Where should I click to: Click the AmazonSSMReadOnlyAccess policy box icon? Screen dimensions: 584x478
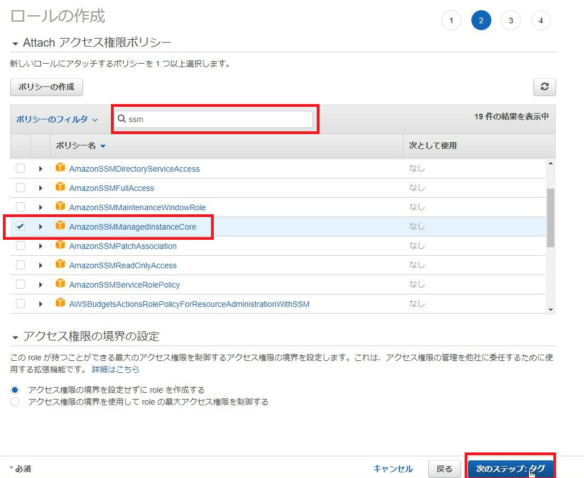click(x=60, y=264)
